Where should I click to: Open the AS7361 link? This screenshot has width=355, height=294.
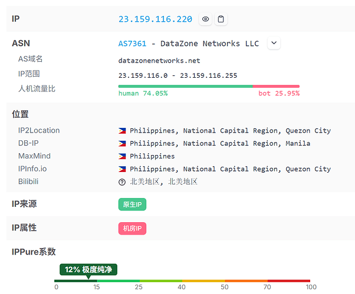click(133, 44)
